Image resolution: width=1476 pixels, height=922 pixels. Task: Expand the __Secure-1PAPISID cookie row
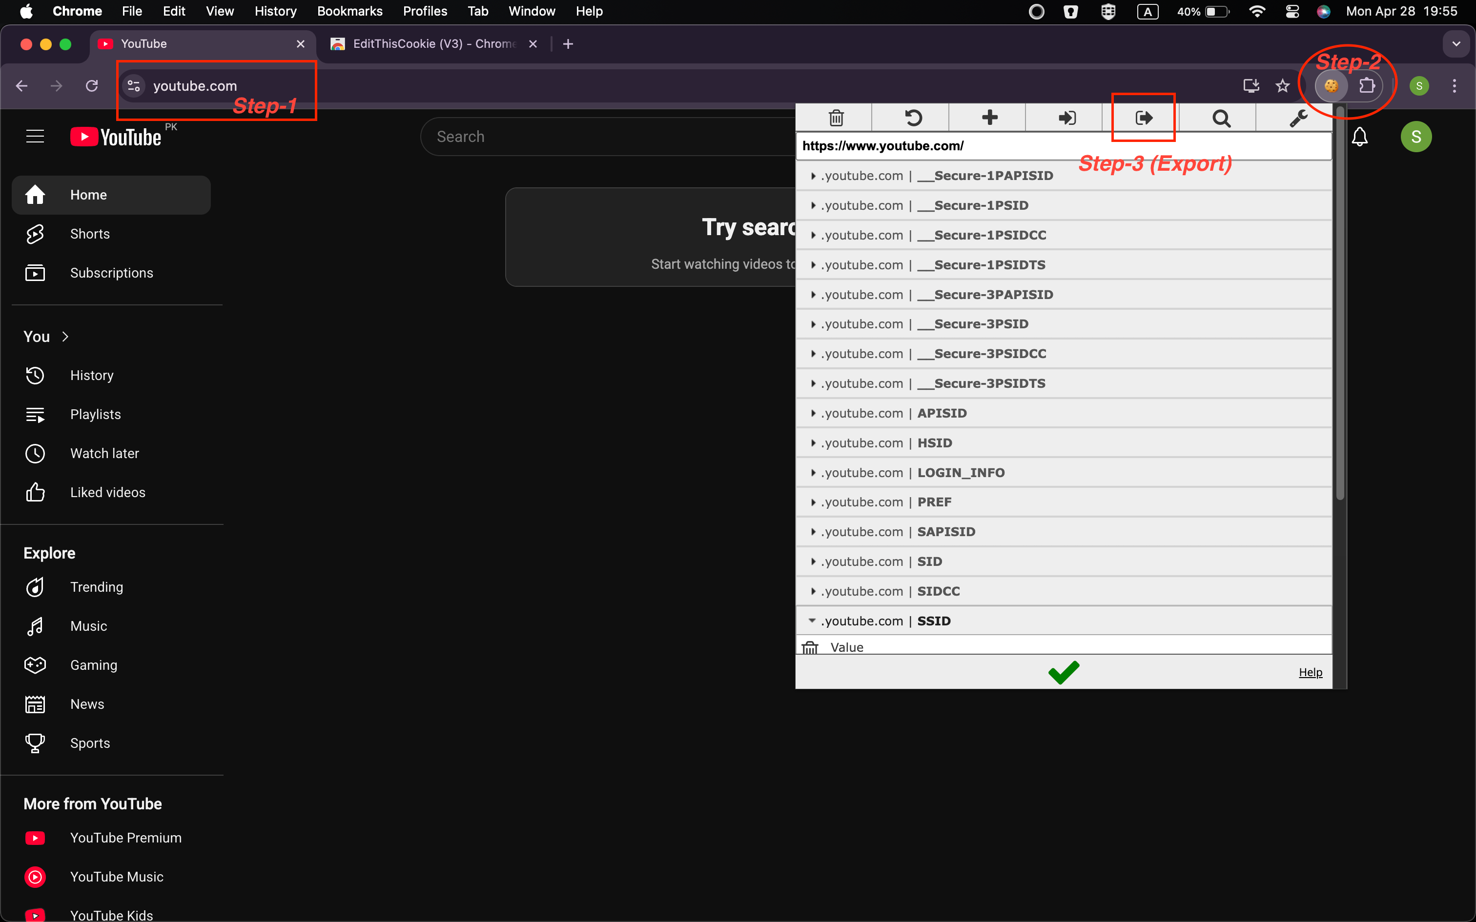click(x=1063, y=176)
